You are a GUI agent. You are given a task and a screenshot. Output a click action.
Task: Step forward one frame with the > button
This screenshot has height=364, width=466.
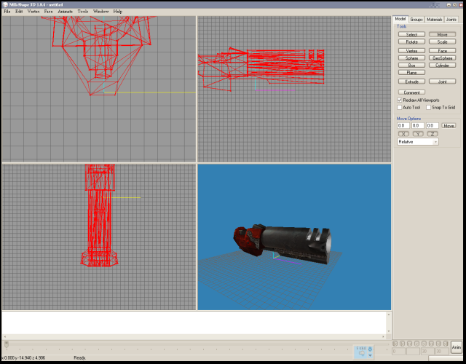[x=424, y=344]
